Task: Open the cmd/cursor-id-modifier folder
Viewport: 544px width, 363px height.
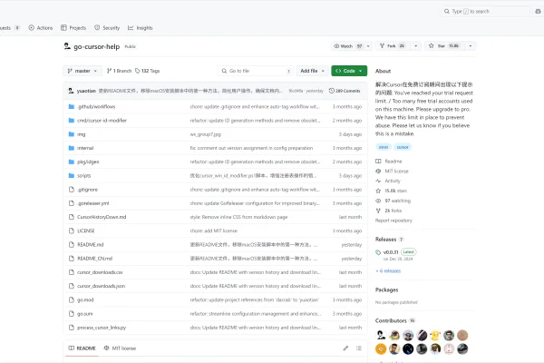Action: (102, 121)
